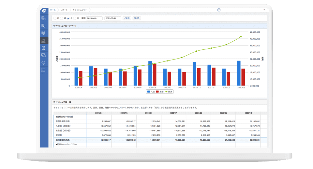Toggle the blue 入金 legend swatch
Image resolution: width=313 pixels, height=169 pixels.
pos(149,92)
